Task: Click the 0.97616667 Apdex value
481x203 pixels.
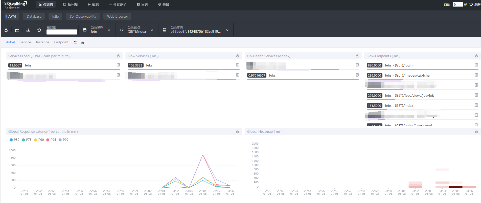Action: pyautogui.click(x=257, y=75)
